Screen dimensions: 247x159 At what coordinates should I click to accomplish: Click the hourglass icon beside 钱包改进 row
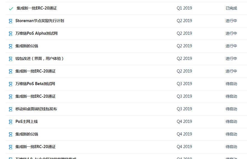tap(11, 59)
